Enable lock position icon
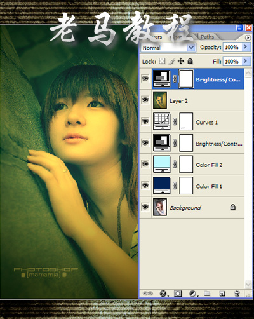 [181, 62]
